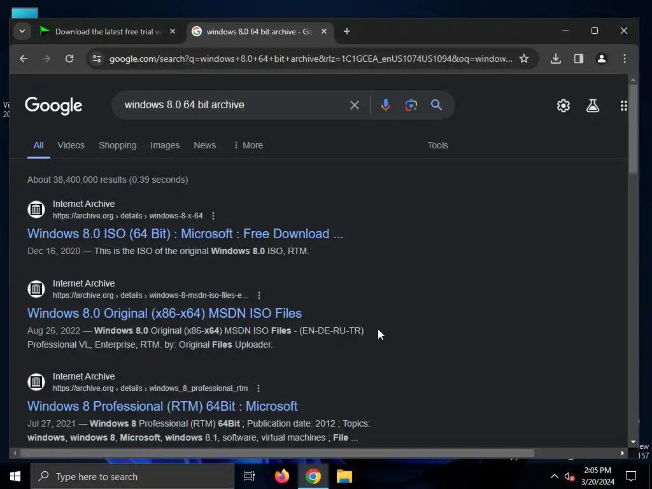Select the All results tab
Screen dimensions: 652x489
pos(38,145)
